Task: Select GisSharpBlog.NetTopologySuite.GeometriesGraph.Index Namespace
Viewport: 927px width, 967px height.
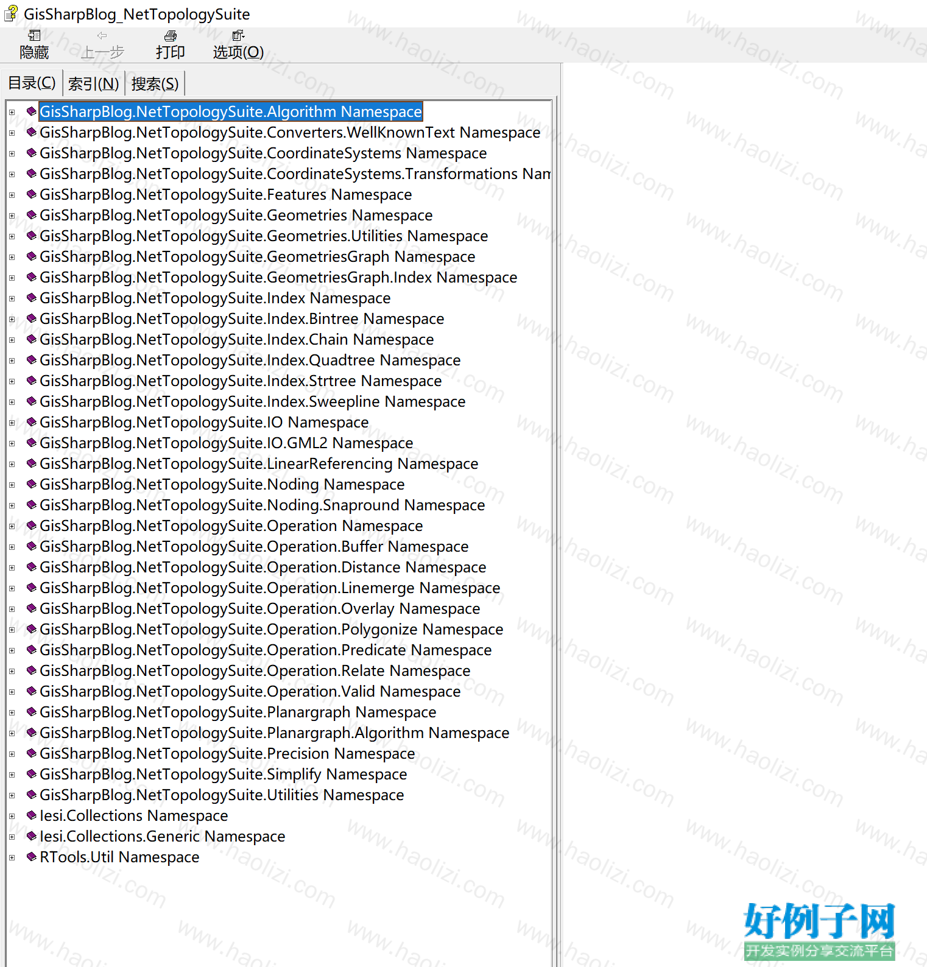Action: point(278,278)
